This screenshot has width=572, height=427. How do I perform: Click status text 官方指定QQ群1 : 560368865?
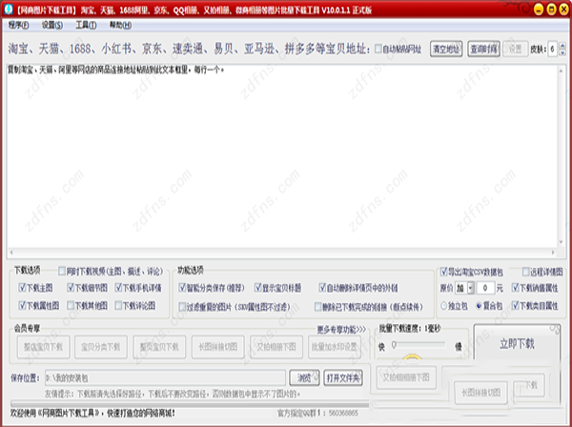click(317, 413)
